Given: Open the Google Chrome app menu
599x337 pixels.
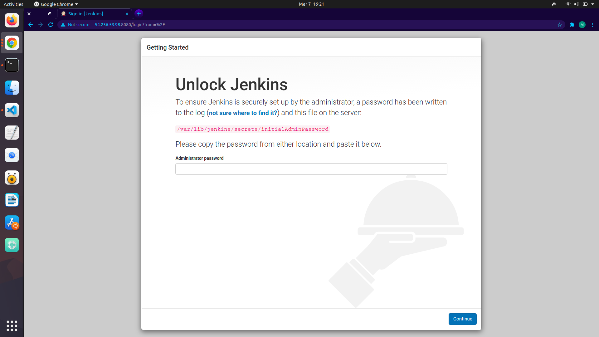Looking at the screenshot, I should (56, 4).
